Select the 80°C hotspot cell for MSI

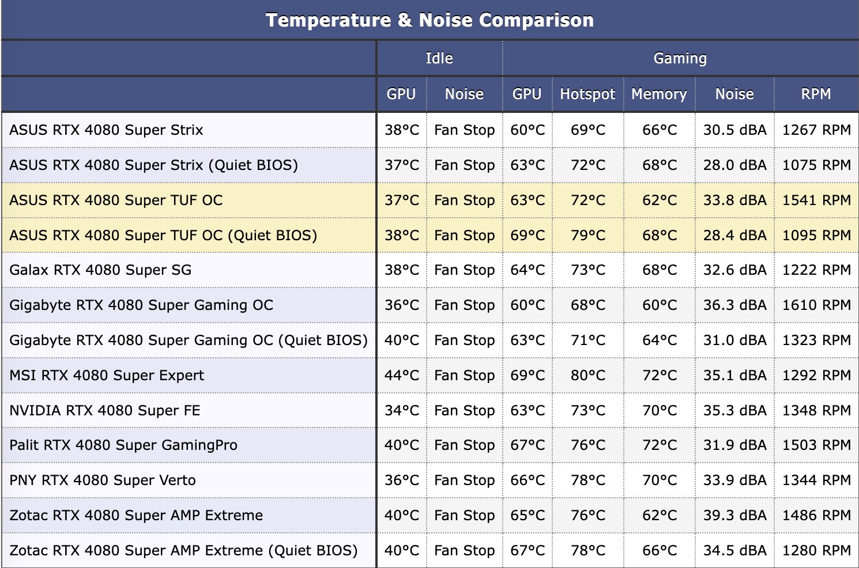(588, 375)
